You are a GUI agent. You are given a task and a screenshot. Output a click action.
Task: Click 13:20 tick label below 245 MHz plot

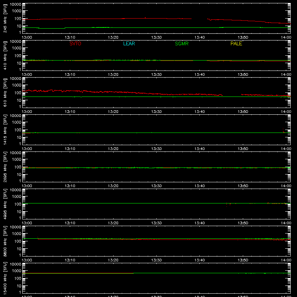(113, 37)
